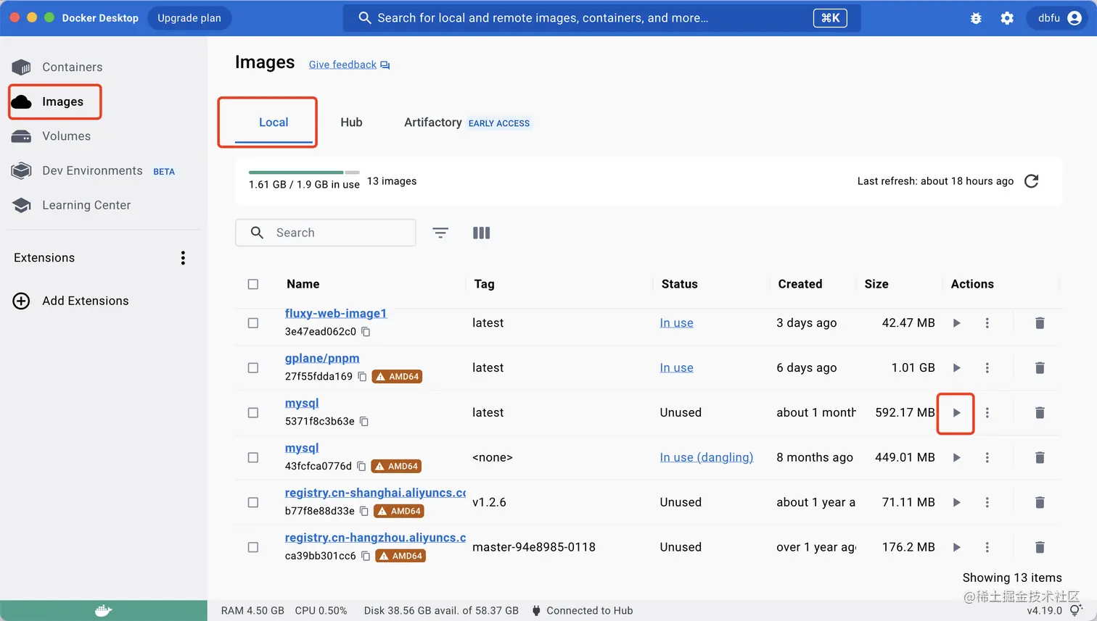
Task: Tick the select-all checkbox in header
Action: tap(253, 284)
